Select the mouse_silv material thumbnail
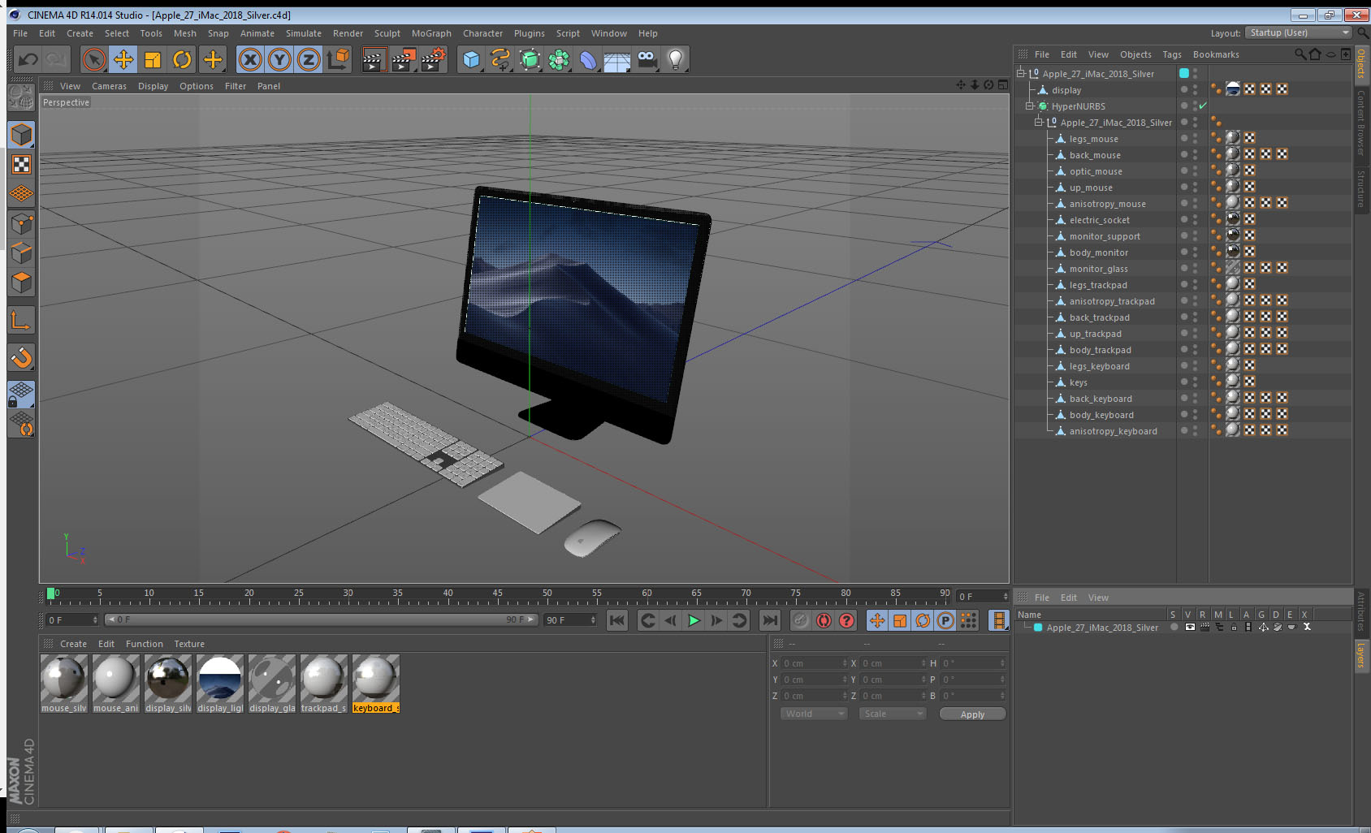This screenshot has height=833, width=1371. [64, 684]
